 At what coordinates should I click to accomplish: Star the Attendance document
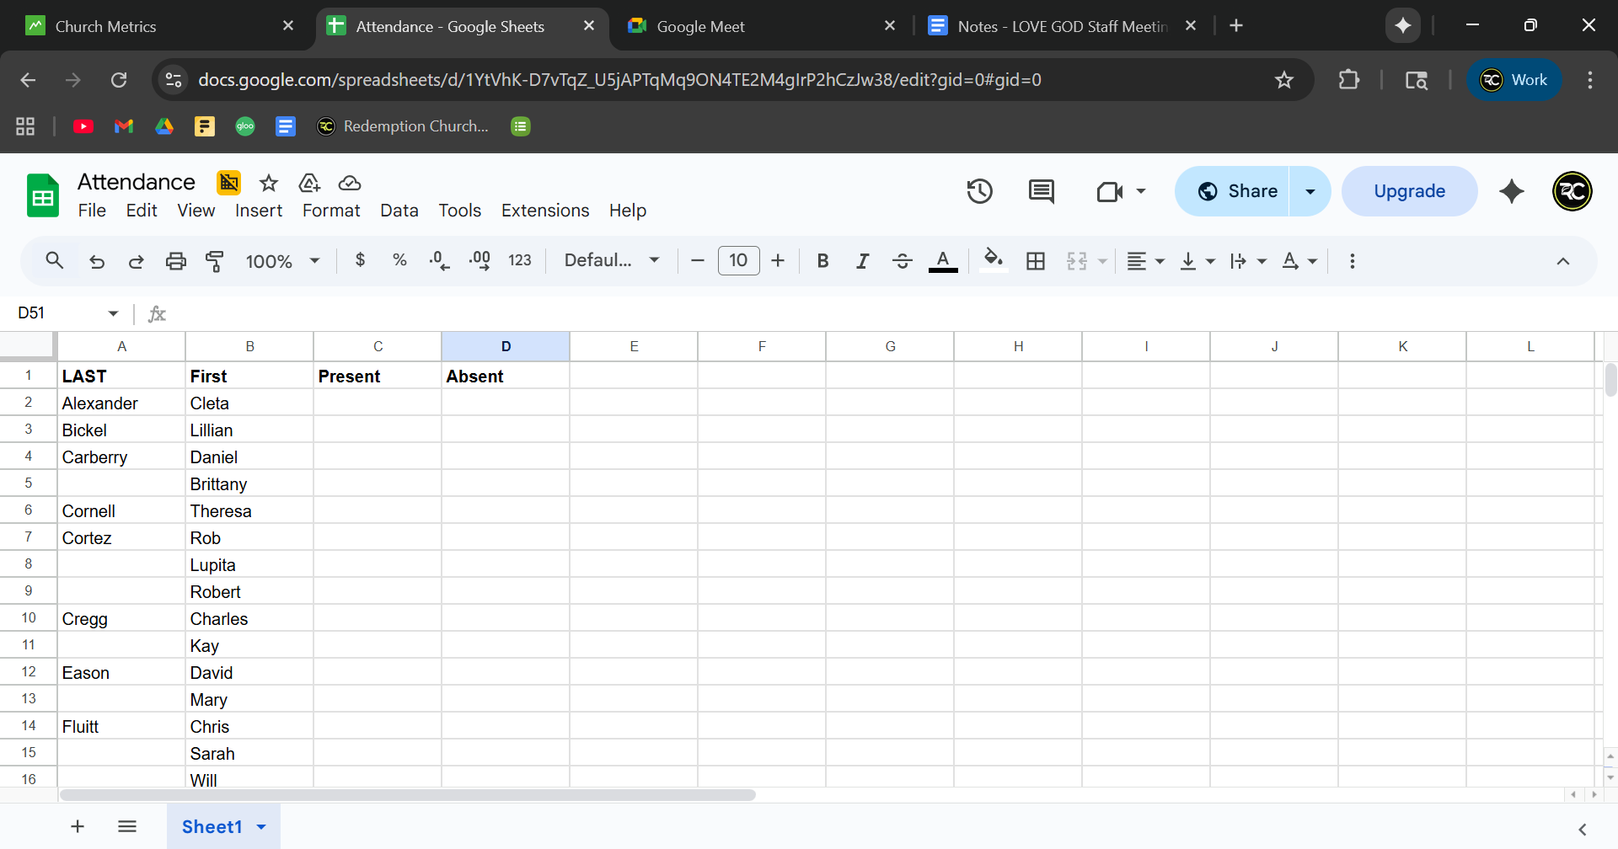pos(269,183)
